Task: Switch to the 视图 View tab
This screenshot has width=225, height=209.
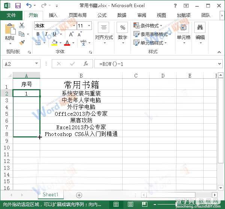Action: [161, 15]
